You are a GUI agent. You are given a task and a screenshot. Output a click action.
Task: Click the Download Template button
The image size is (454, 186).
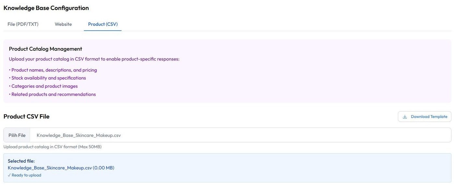point(424,117)
